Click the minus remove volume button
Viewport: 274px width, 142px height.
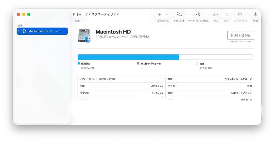[x=167, y=14]
